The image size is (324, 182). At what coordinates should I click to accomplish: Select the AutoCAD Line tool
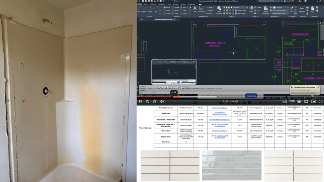pyautogui.click(x=139, y=9)
